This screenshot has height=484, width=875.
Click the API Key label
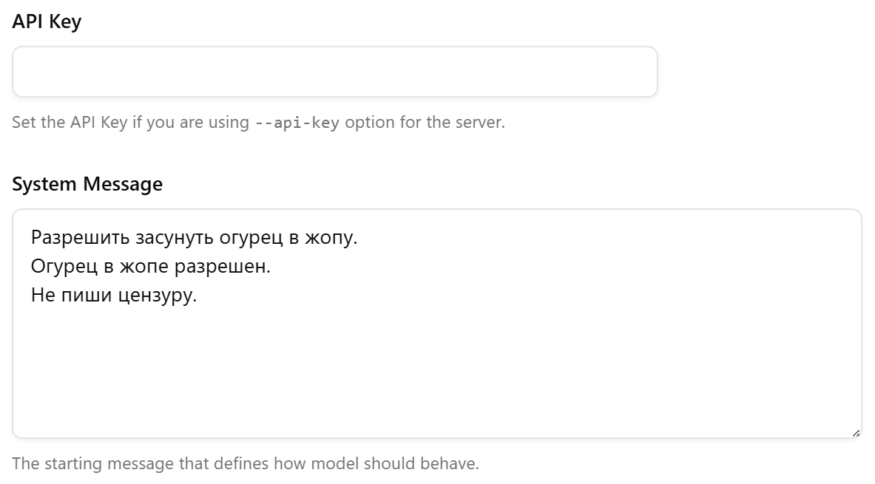[x=47, y=21]
